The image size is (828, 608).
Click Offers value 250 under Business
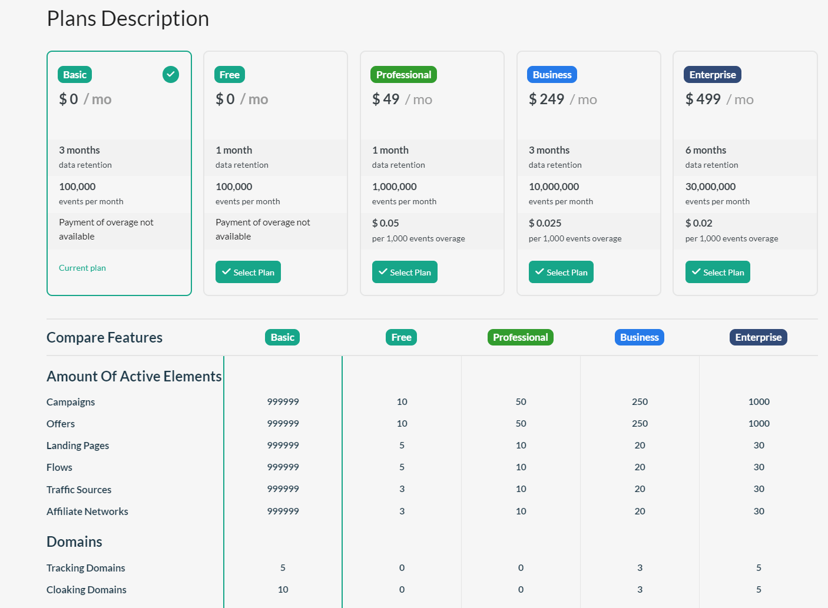pos(640,424)
